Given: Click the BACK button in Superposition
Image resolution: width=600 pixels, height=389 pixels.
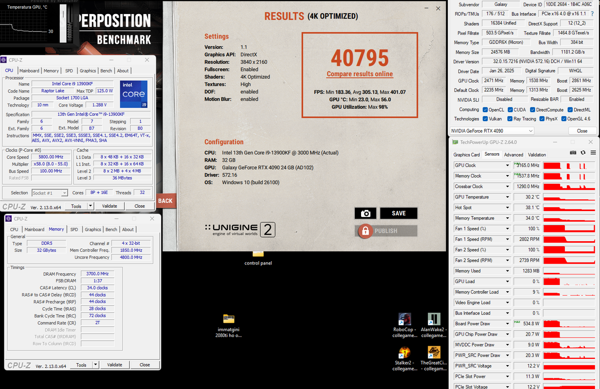Looking at the screenshot, I should point(165,201).
